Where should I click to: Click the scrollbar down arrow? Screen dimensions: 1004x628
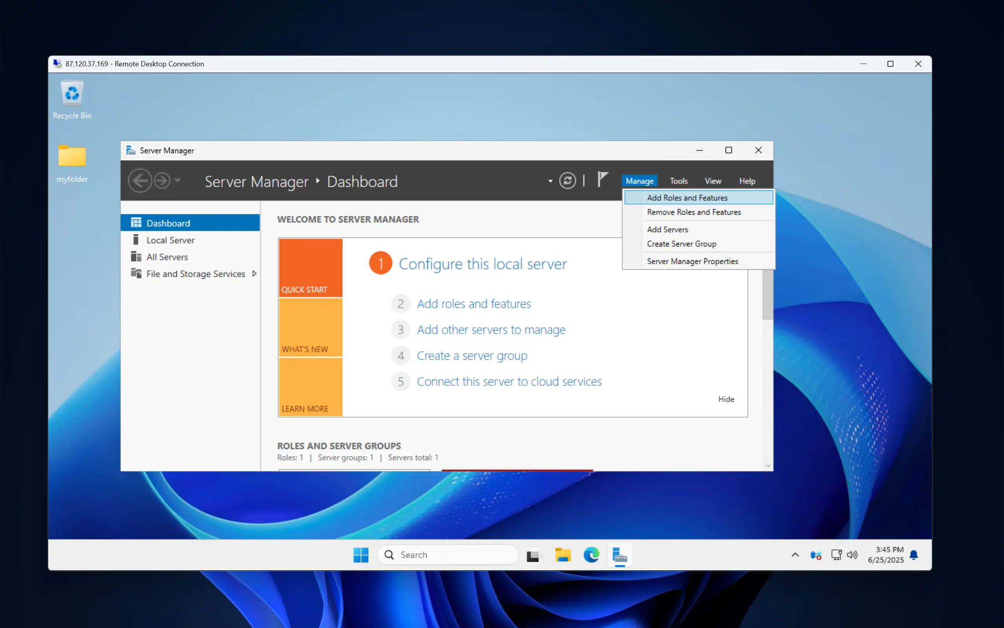click(x=768, y=466)
